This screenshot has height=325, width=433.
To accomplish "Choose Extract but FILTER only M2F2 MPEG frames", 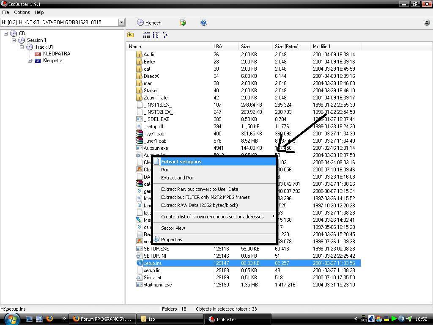I will coord(214,197).
